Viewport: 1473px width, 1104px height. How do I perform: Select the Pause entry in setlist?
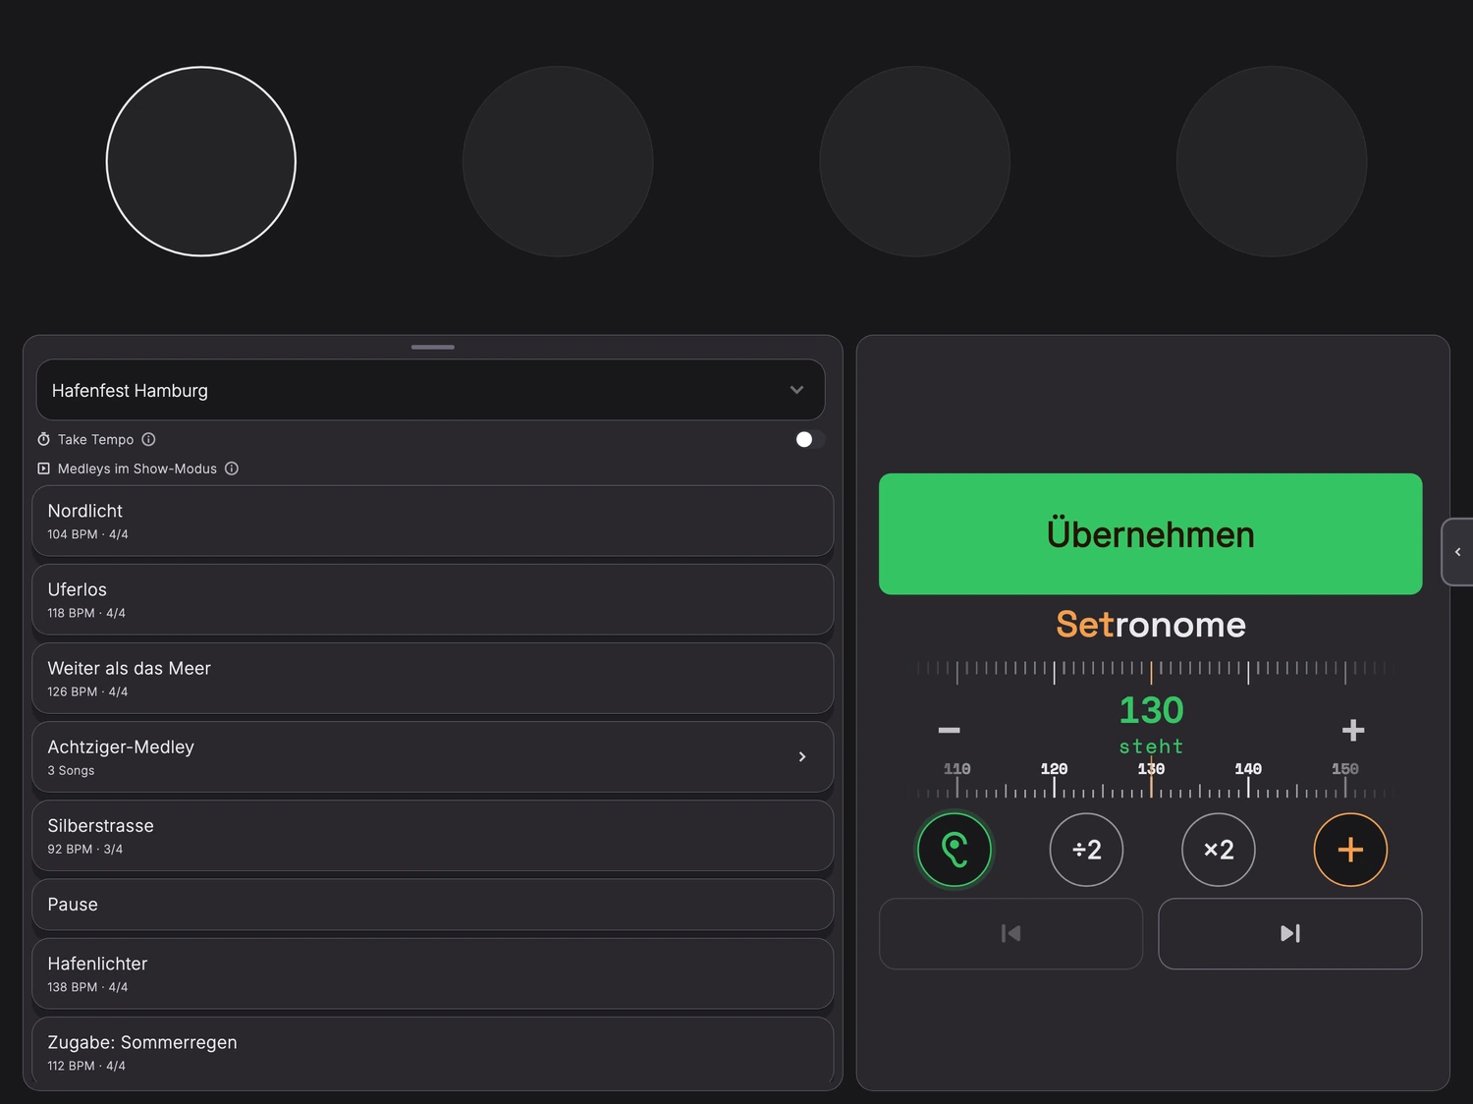433,905
